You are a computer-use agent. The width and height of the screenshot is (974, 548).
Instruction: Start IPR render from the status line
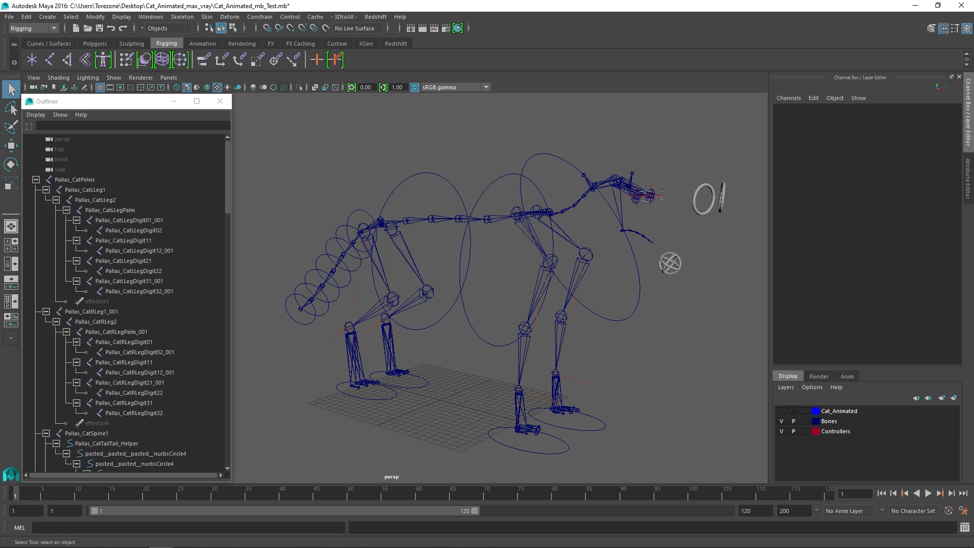[x=434, y=28]
